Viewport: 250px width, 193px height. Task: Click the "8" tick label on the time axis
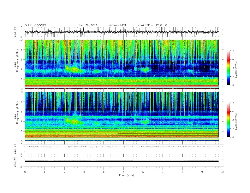182,172
